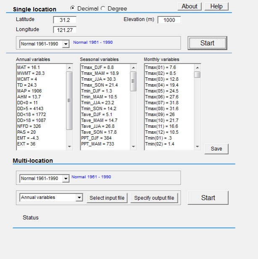This screenshot has height=259, width=258.
Task: Click the Save button
Action: 216,149
